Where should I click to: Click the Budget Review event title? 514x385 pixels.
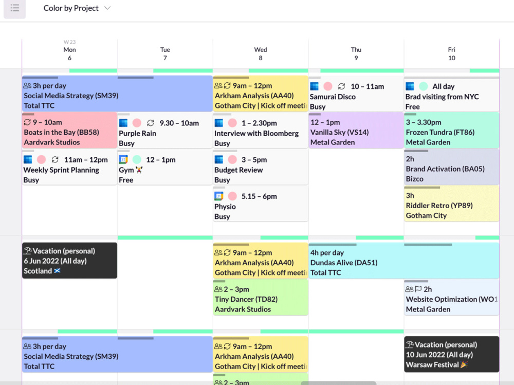pos(238,170)
